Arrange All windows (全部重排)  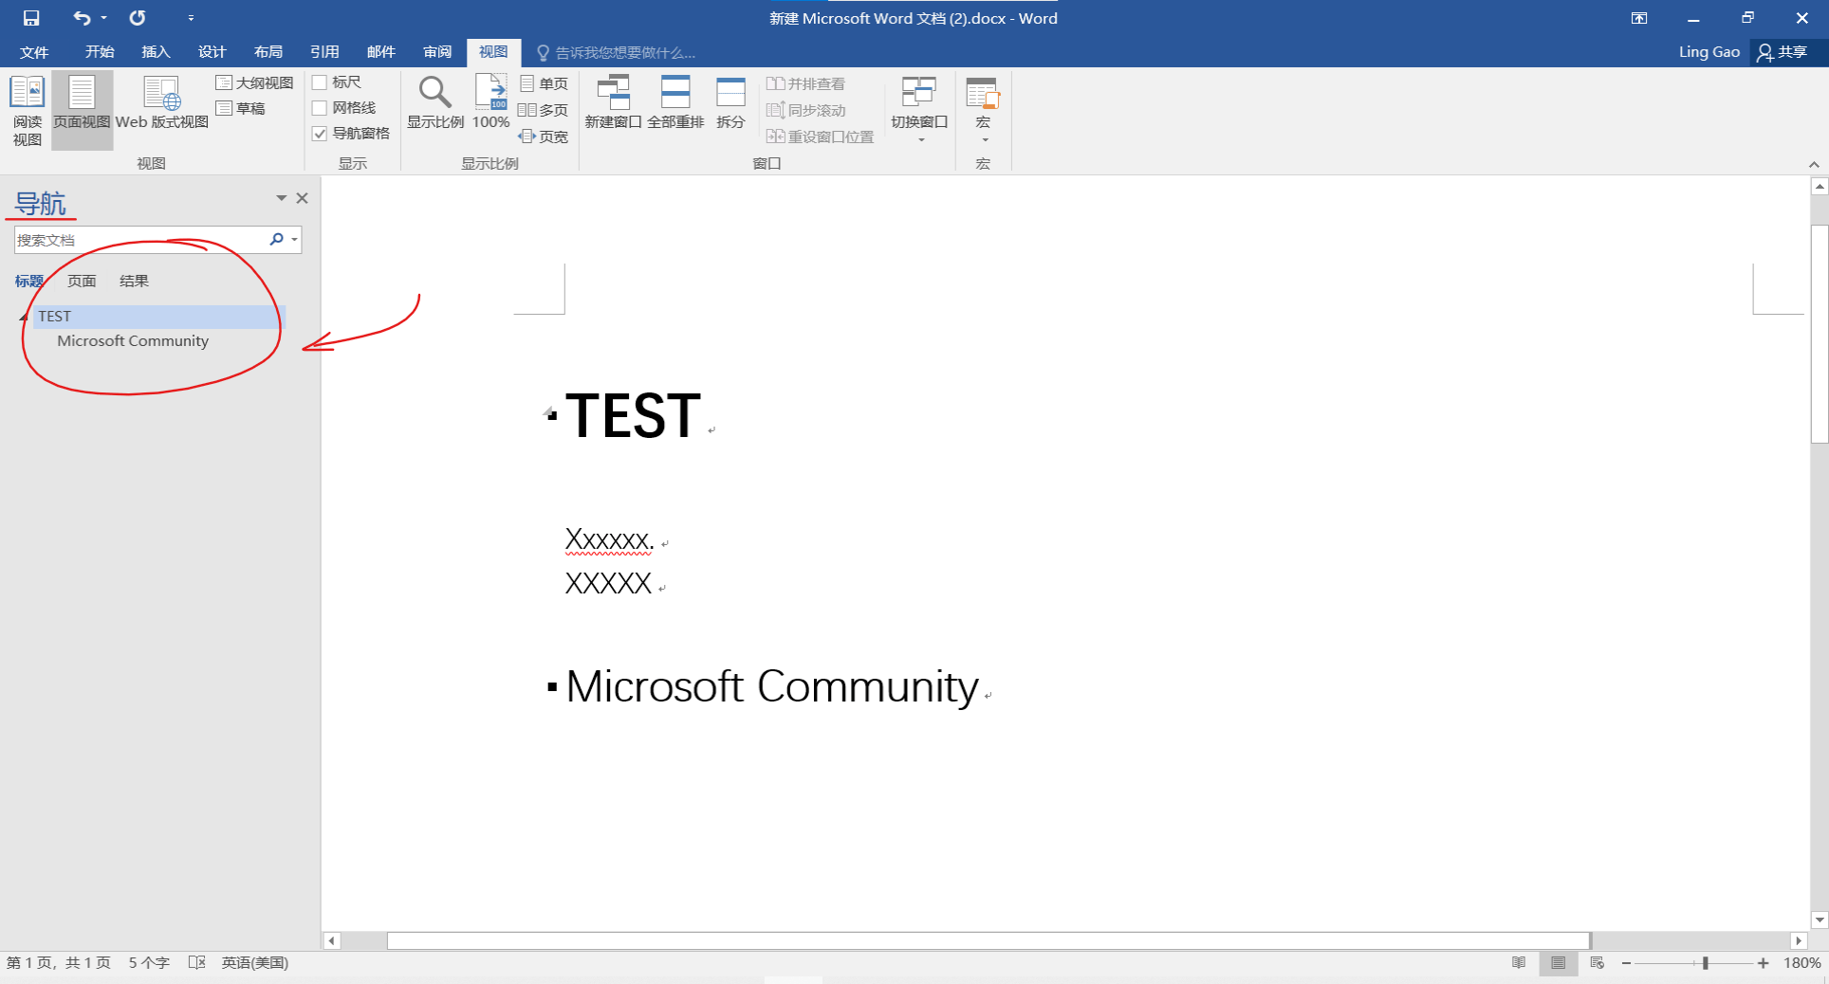point(675,103)
